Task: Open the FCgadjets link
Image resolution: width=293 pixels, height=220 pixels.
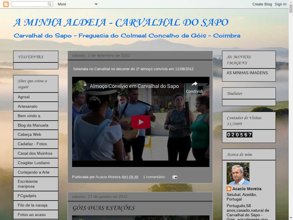Action: point(27,196)
